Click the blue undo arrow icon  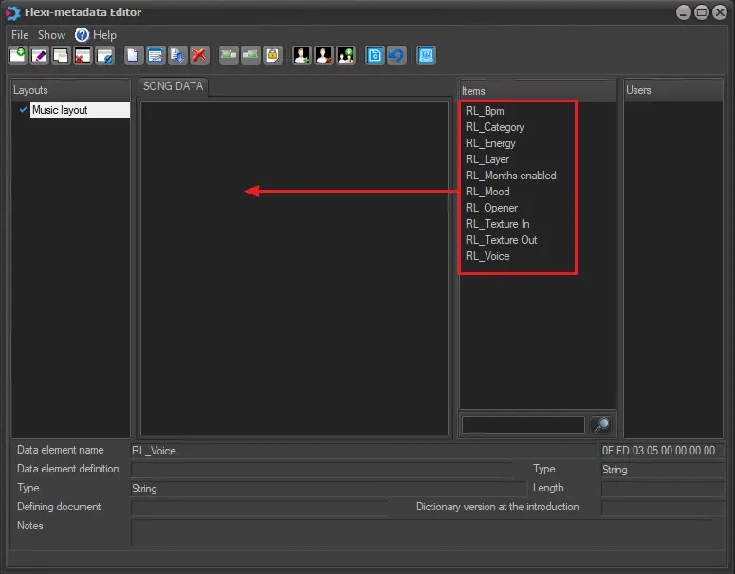(396, 55)
